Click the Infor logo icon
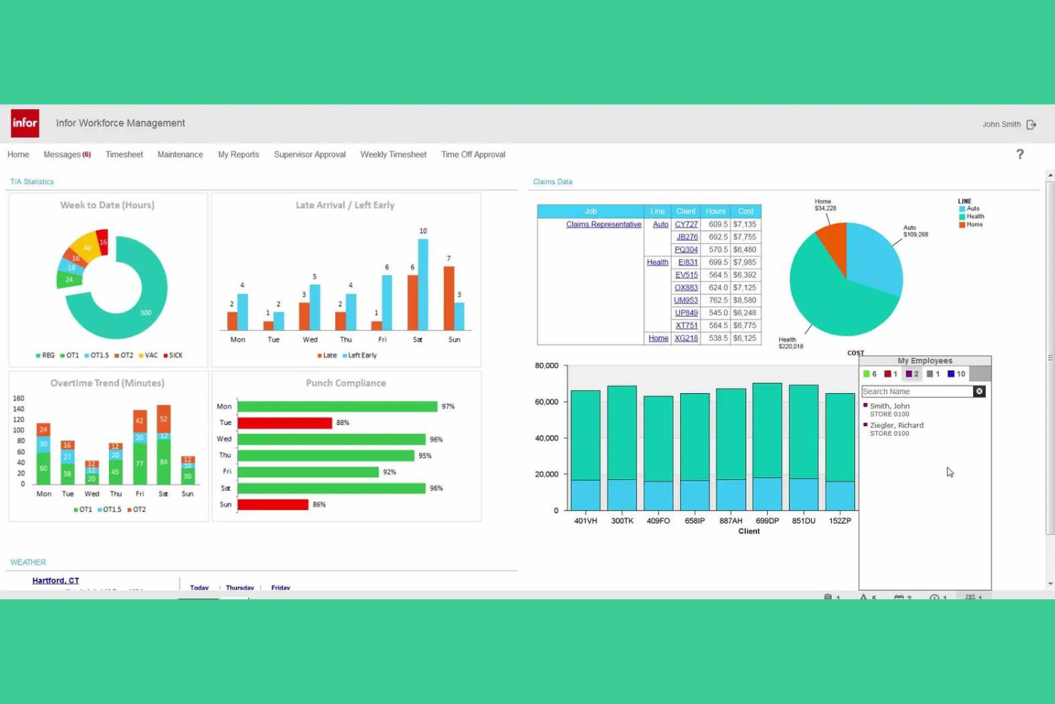1055x704 pixels. pos(24,123)
